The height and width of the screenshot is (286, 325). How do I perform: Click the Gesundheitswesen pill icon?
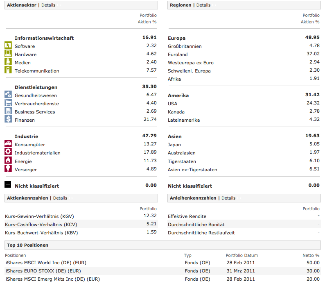8,95
